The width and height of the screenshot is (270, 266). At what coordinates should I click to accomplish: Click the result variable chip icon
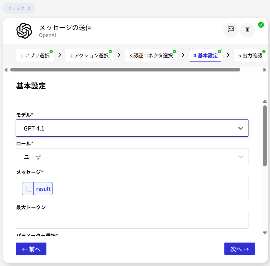(29, 189)
